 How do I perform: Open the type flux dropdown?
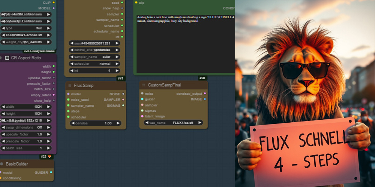tap(26, 28)
